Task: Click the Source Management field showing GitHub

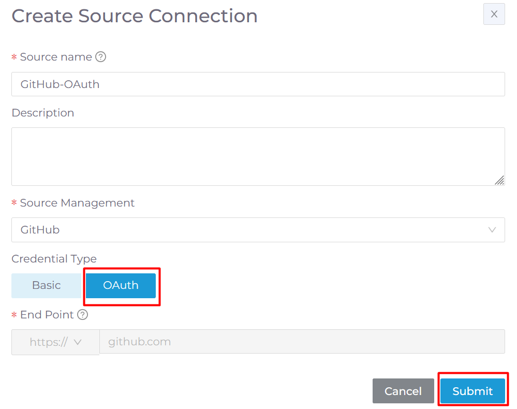Action: pyautogui.click(x=258, y=229)
